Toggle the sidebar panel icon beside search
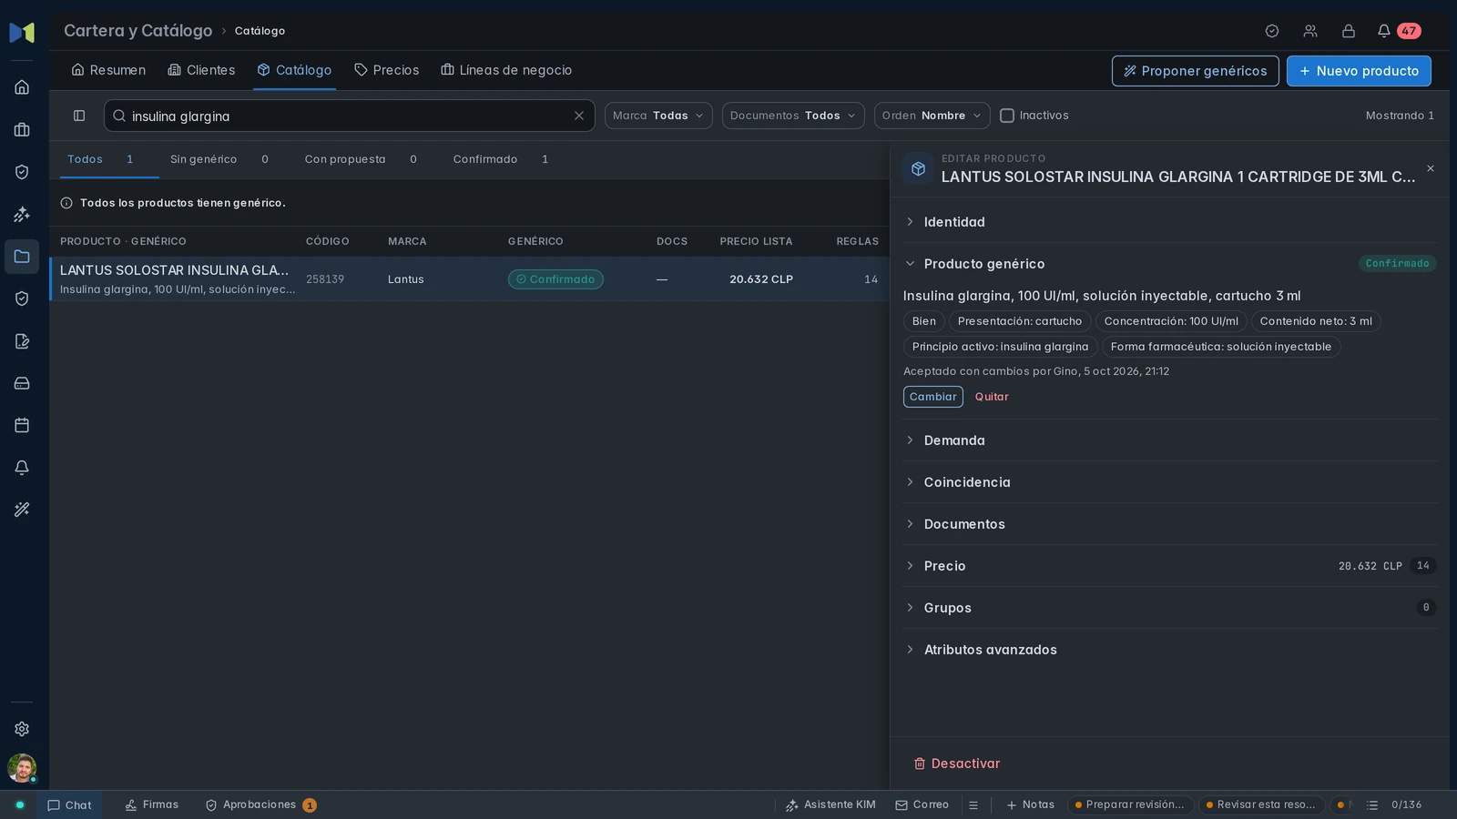This screenshot has width=1457, height=819. point(79,116)
